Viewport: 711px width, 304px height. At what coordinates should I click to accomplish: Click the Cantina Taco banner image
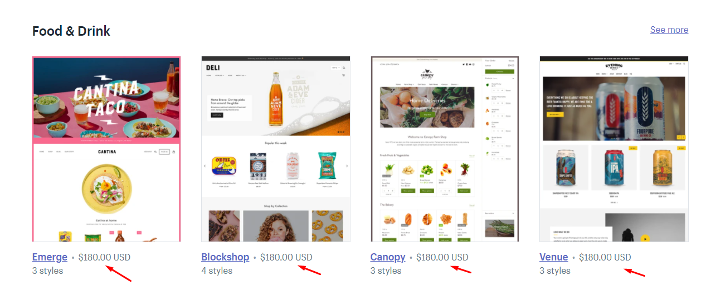point(106,98)
